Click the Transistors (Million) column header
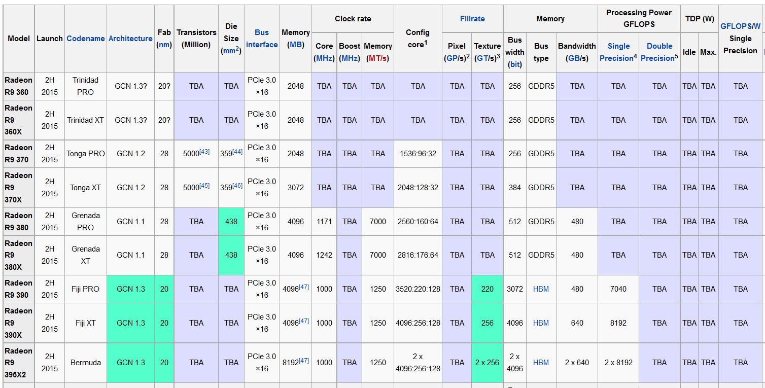 click(x=196, y=39)
